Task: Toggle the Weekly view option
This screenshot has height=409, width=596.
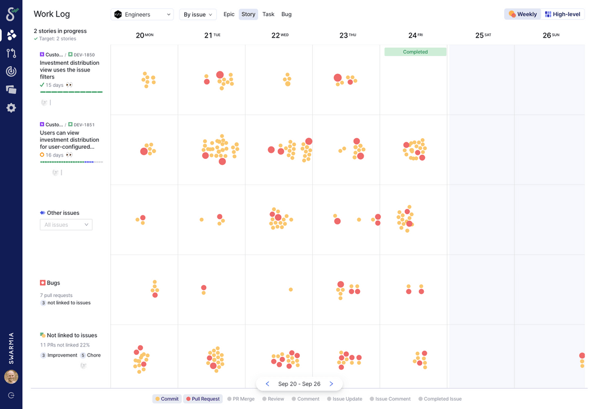Action: tap(522, 13)
